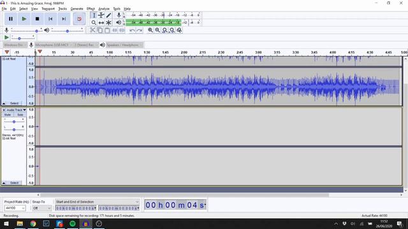Click the 2:00 mark on timeline ruler
The height and width of the screenshot is (229, 408).
coord(184,52)
